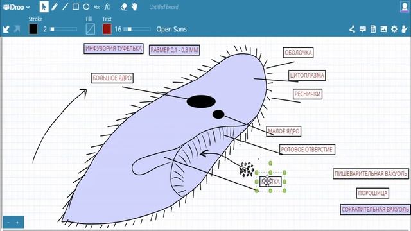This screenshot has height=231, width=411.
Task: Select the РОТОВОЕ ОТВЕРСТИЕ label
Action: (307, 150)
